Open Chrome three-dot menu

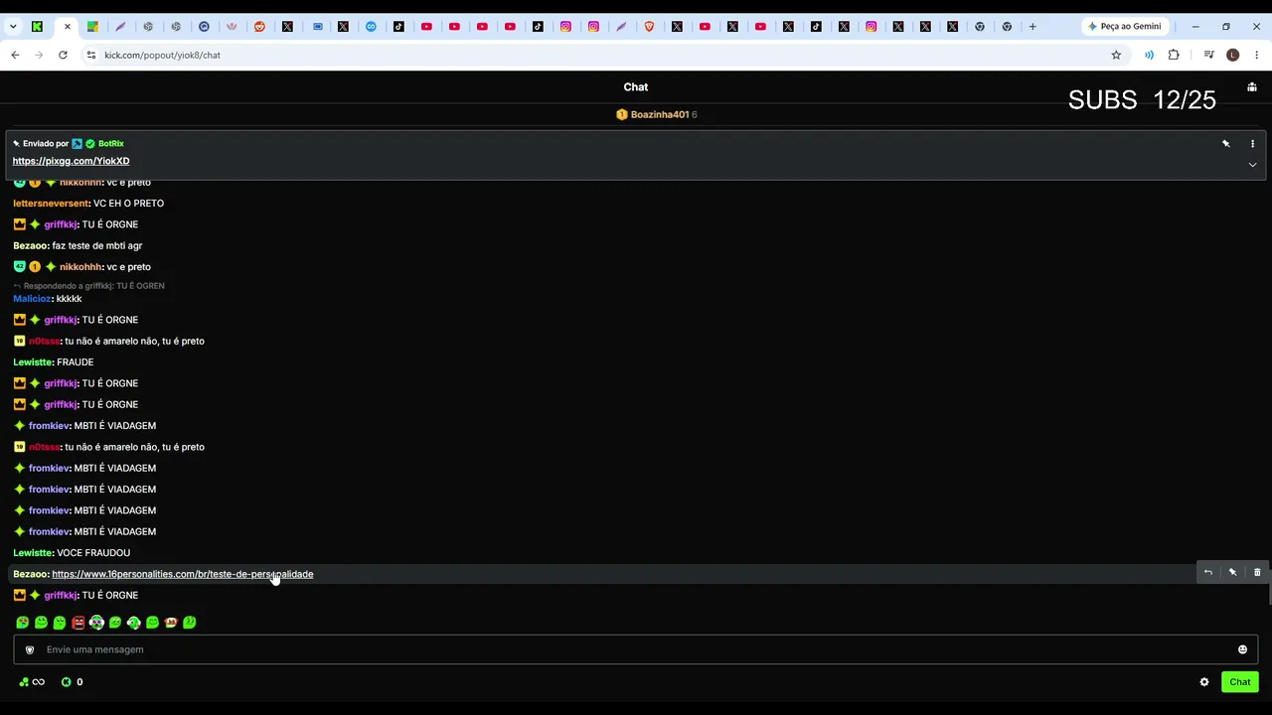pos(1256,55)
